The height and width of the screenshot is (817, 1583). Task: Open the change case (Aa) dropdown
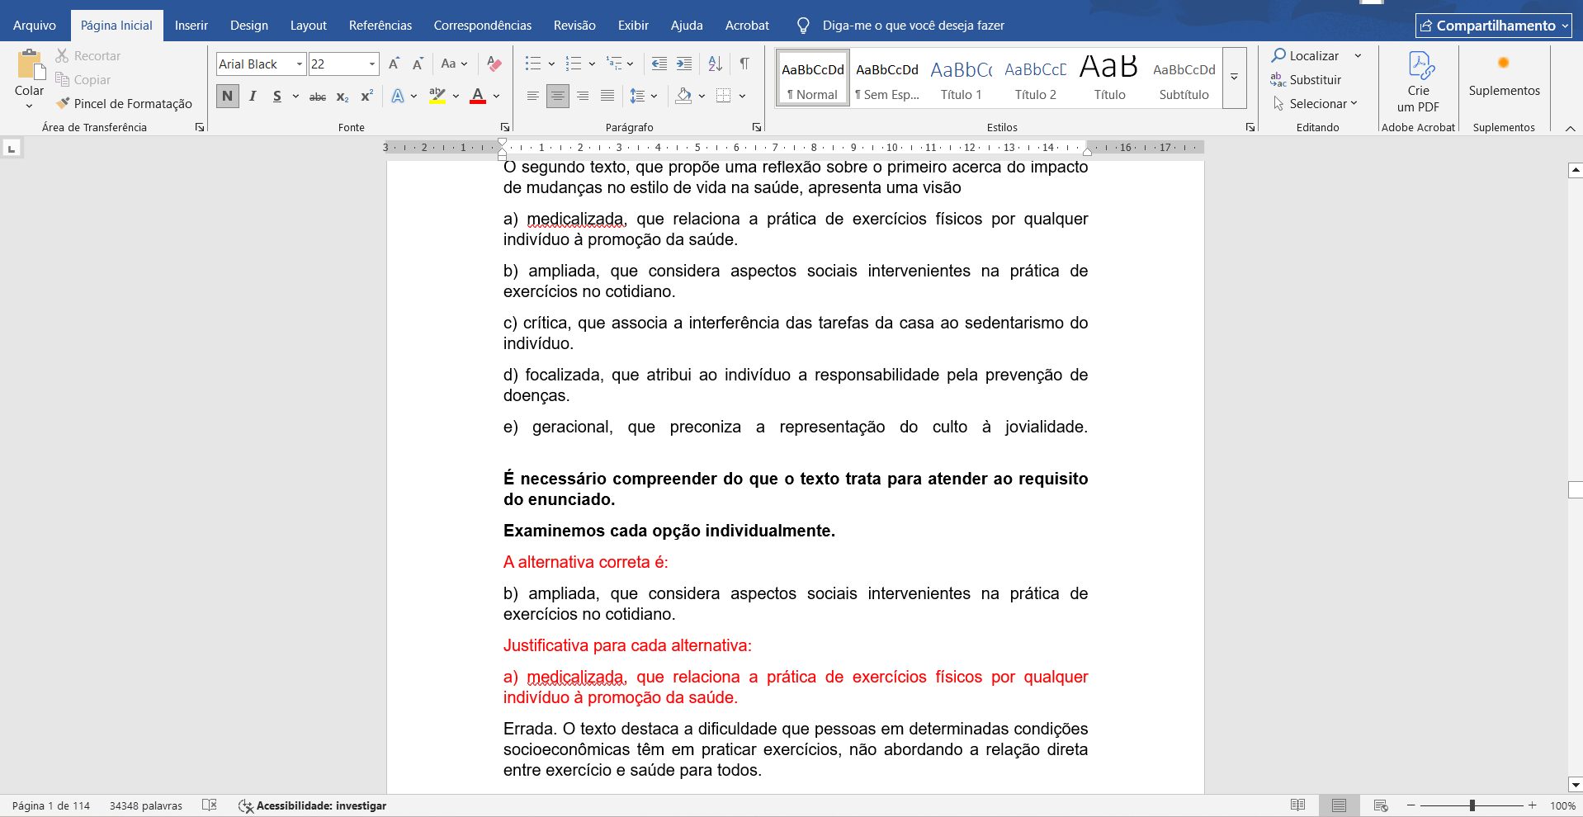tap(454, 64)
